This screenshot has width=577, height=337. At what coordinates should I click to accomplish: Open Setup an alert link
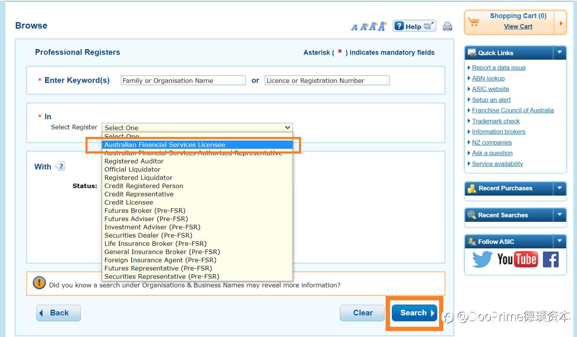click(x=491, y=99)
